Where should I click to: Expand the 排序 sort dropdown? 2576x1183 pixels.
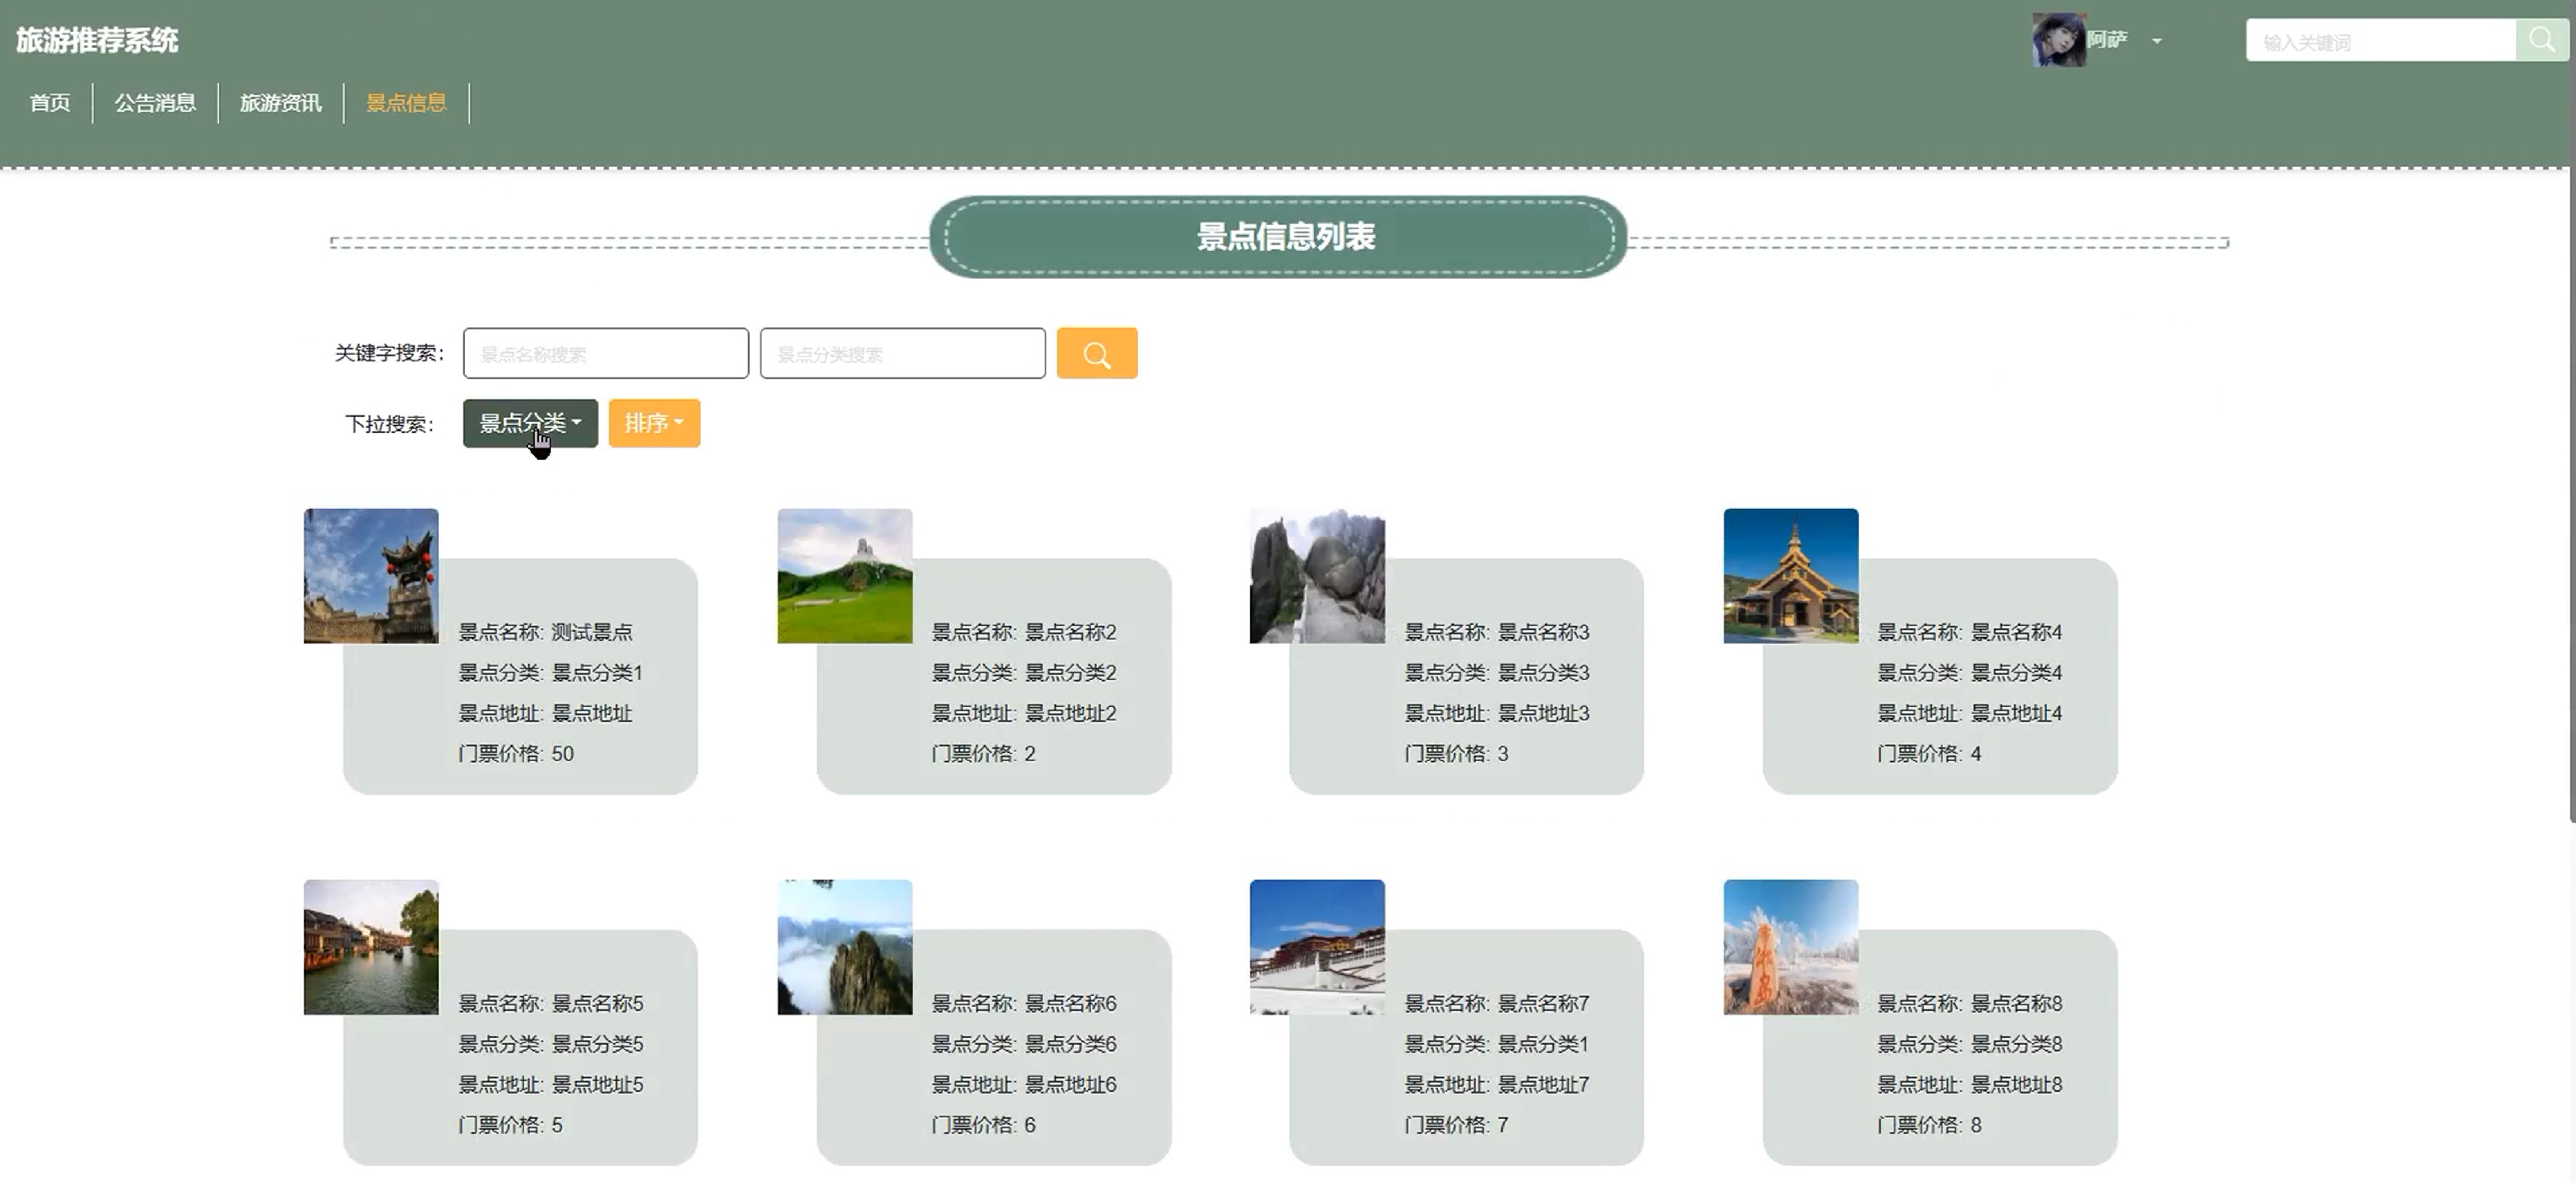pos(654,423)
